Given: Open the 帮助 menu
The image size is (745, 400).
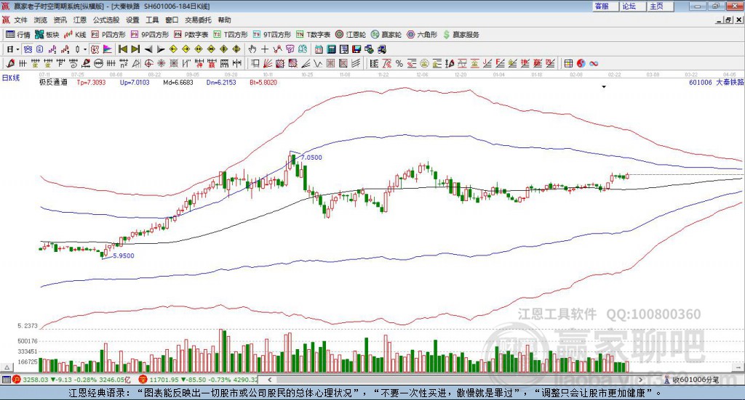Looking at the screenshot, I should click(224, 20).
